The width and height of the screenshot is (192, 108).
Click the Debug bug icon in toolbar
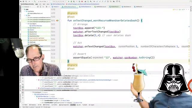pyautogui.click(x=71, y=1)
